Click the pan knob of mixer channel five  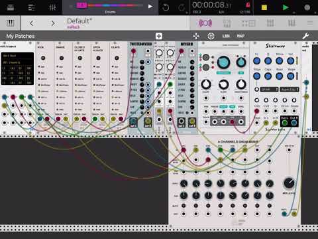tap(233, 195)
